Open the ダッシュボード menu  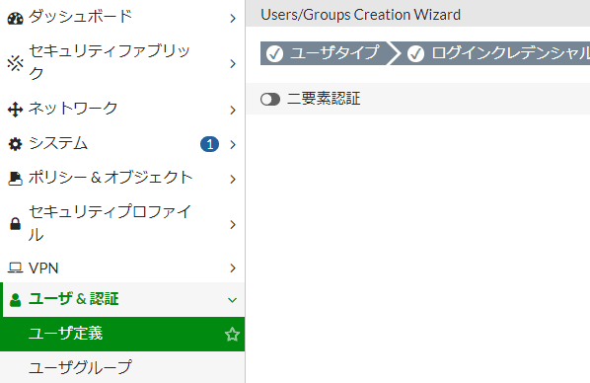click(122, 18)
